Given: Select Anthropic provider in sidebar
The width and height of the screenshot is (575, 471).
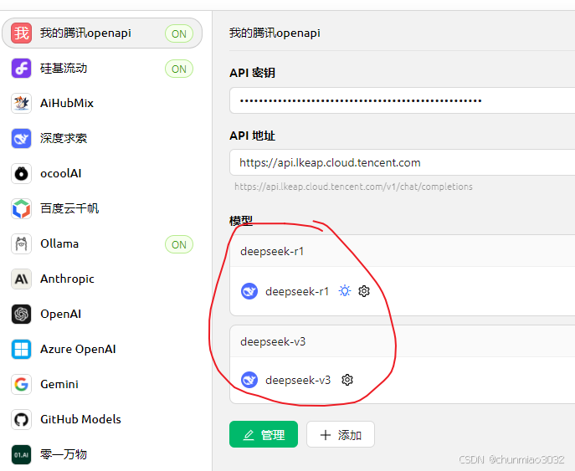Looking at the screenshot, I should 102,279.
